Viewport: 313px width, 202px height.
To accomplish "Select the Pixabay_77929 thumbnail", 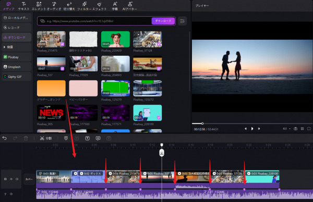I will pyautogui.click(x=83, y=64).
